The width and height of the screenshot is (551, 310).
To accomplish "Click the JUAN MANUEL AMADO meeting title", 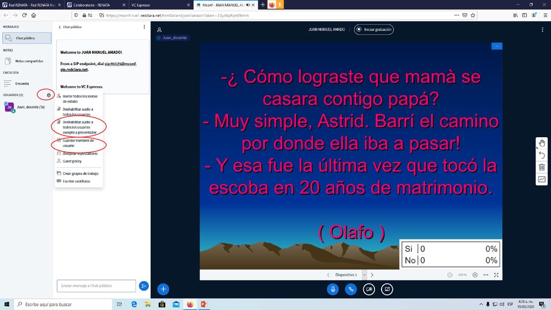I will (327, 30).
